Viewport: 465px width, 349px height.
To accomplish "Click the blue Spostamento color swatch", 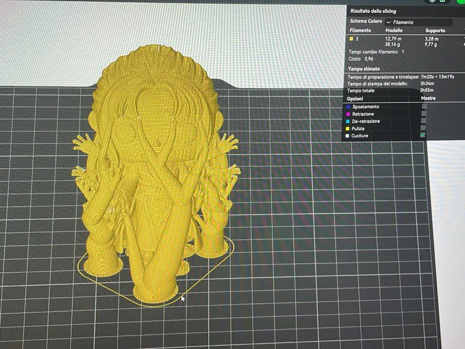I will click(348, 106).
